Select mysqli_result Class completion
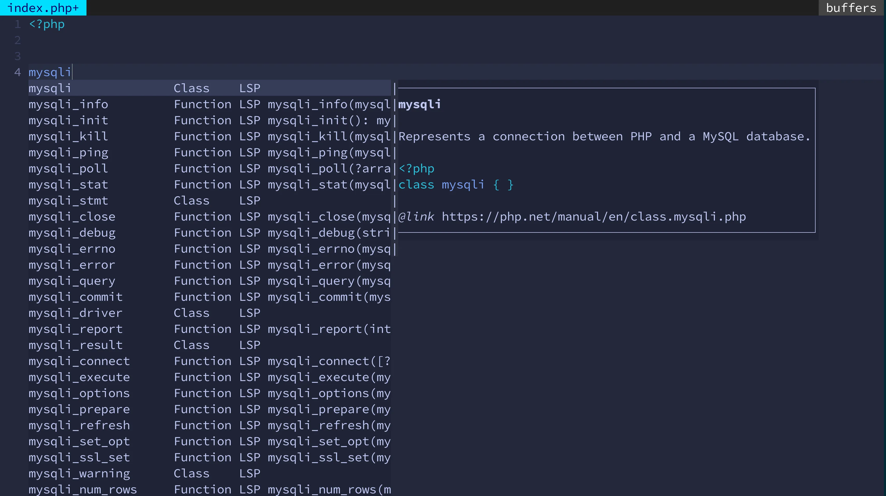 (x=75, y=345)
